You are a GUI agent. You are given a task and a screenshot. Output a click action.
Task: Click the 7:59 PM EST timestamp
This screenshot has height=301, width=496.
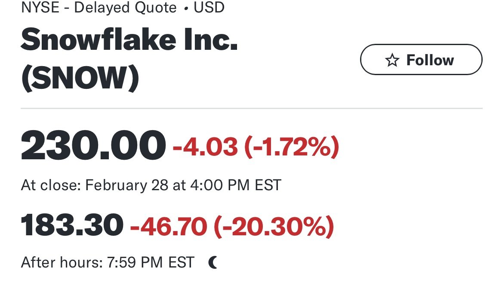(151, 262)
